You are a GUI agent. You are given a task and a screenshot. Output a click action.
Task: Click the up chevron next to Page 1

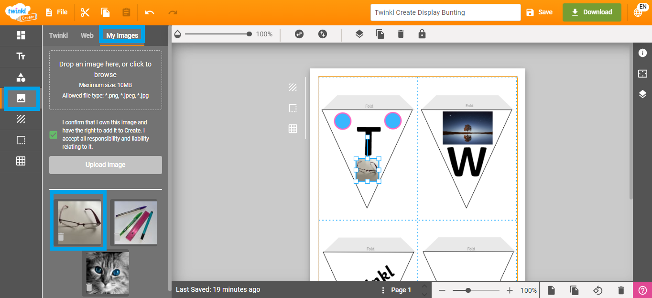pos(424,286)
